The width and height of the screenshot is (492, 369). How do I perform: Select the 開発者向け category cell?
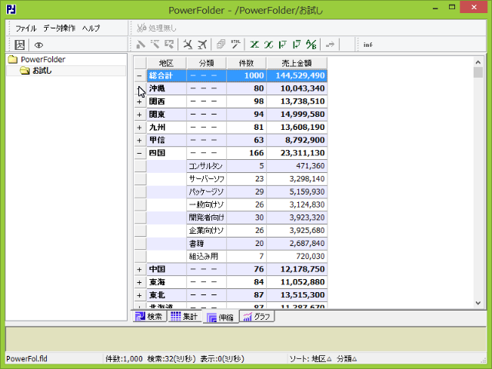click(x=206, y=218)
